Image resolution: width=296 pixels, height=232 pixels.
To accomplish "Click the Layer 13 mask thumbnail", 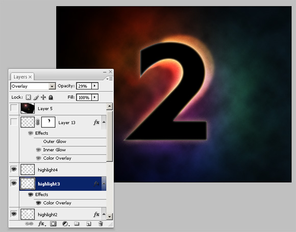I will (x=48, y=122).
